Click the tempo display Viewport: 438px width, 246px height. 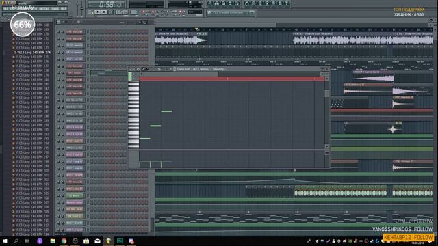pos(122,12)
